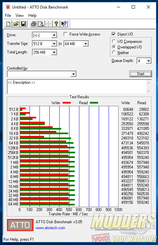
Task: Click write value 333971
Action: pos(127,129)
